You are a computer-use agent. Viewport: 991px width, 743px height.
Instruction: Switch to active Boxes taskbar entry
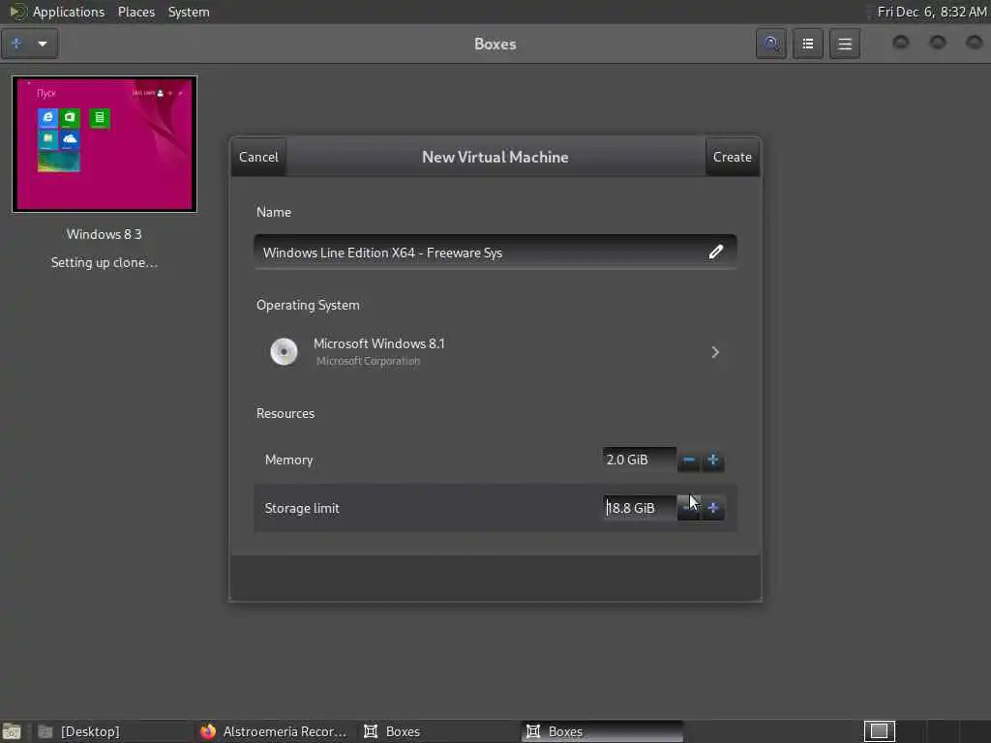click(602, 731)
